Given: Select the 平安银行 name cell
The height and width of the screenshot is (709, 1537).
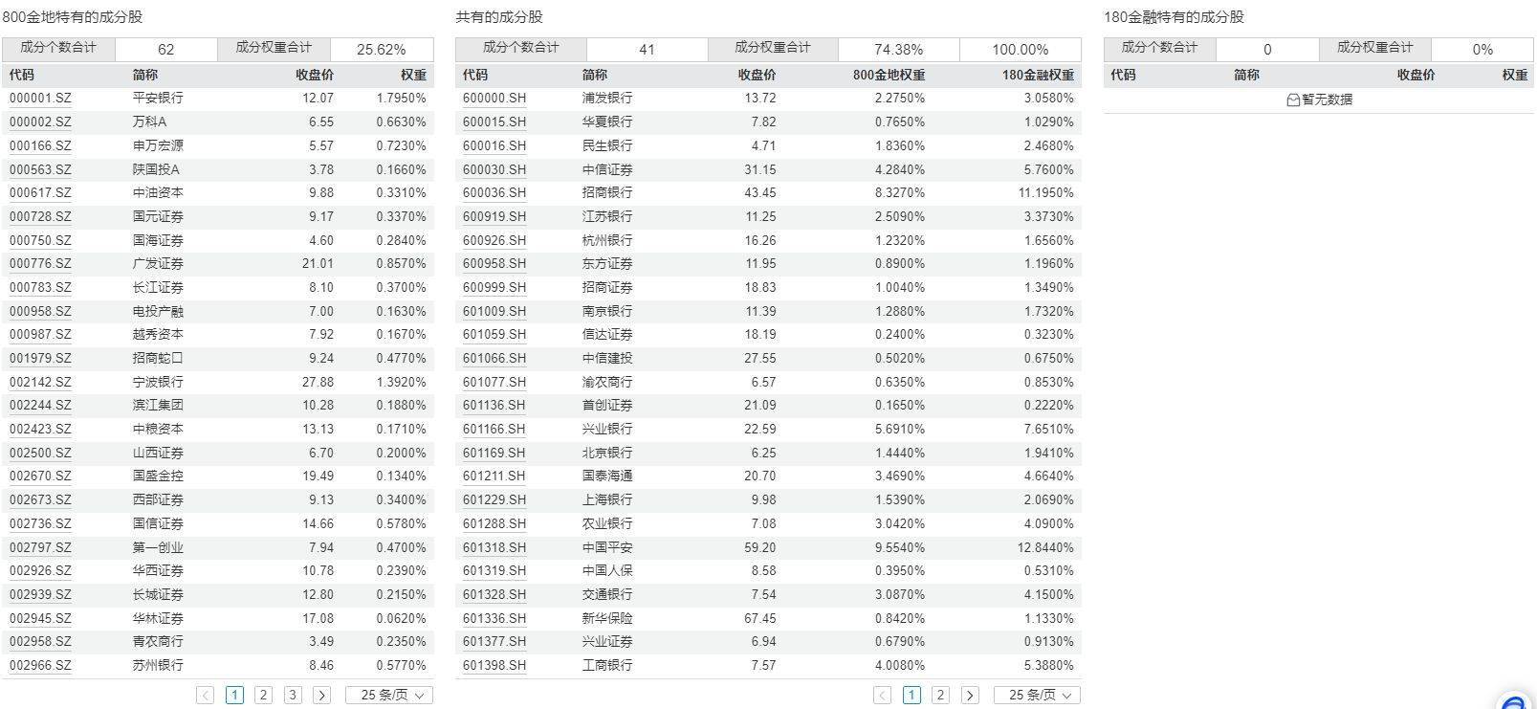Looking at the screenshot, I should click(x=158, y=98).
